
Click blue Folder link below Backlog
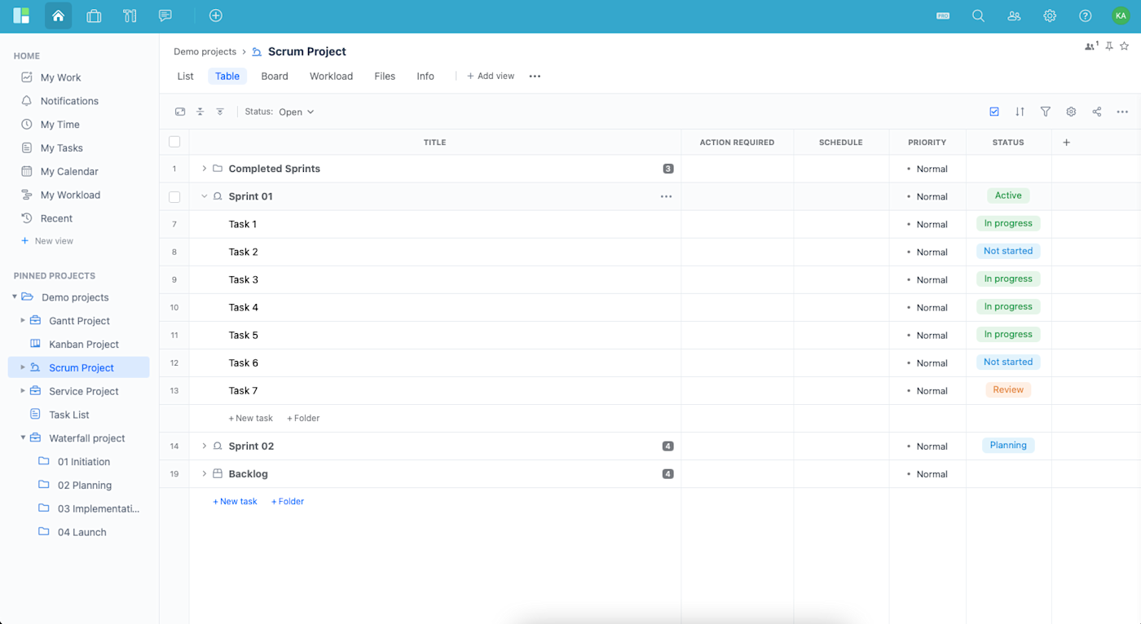pyautogui.click(x=288, y=501)
